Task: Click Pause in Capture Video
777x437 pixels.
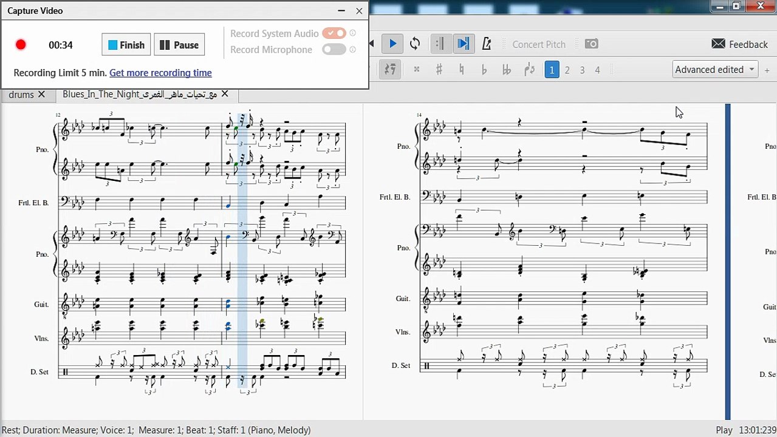Action: (179, 45)
